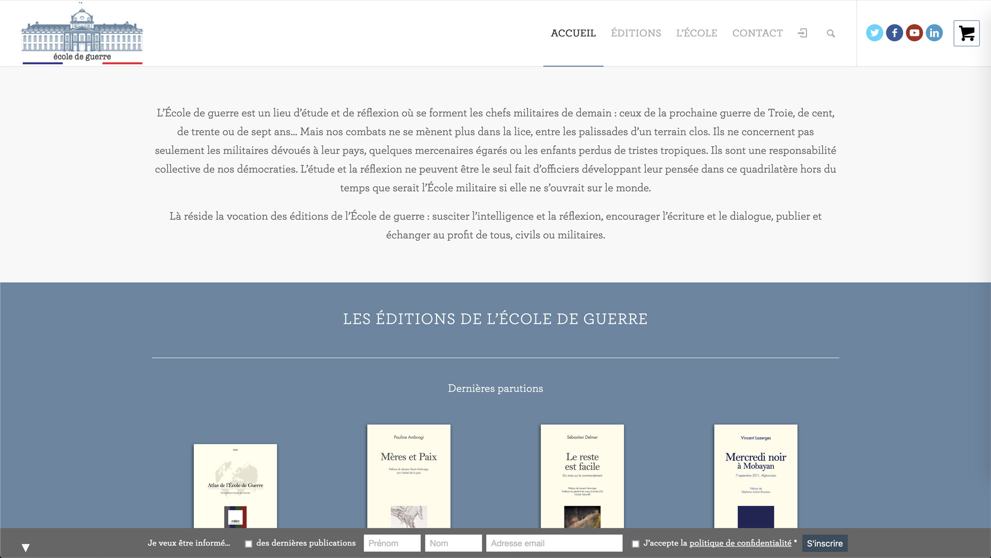Click the CONTACT menu item
This screenshot has height=558, width=991.
click(758, 32)
